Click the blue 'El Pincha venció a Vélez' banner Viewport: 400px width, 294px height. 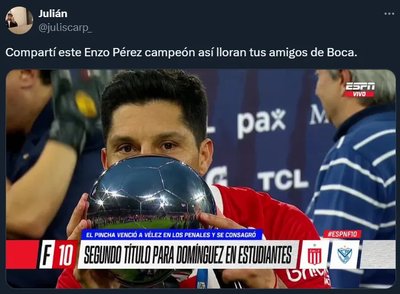(x=172, y=234)
